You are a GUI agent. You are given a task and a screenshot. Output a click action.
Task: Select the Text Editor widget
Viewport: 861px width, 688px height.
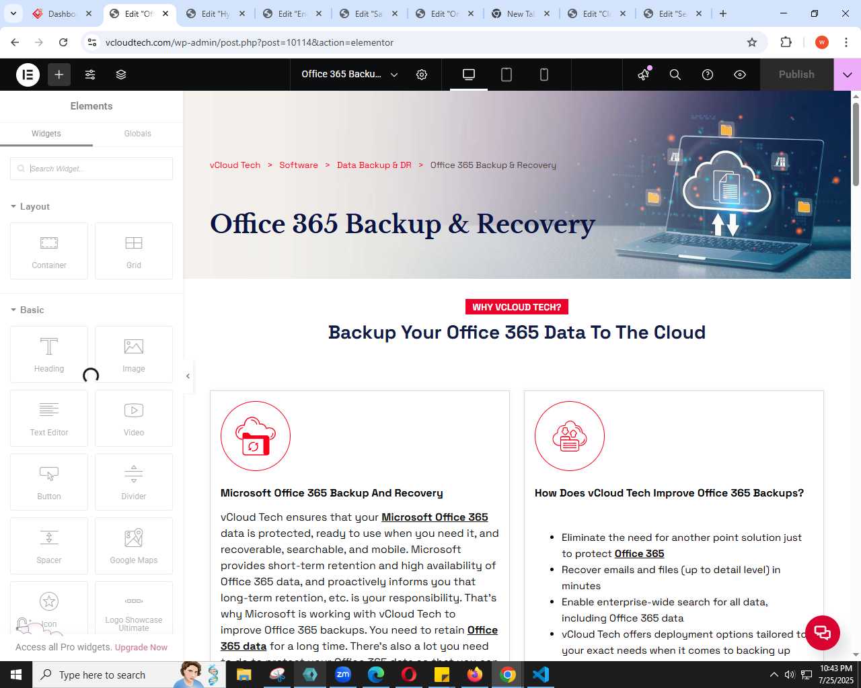click(49, 418)
